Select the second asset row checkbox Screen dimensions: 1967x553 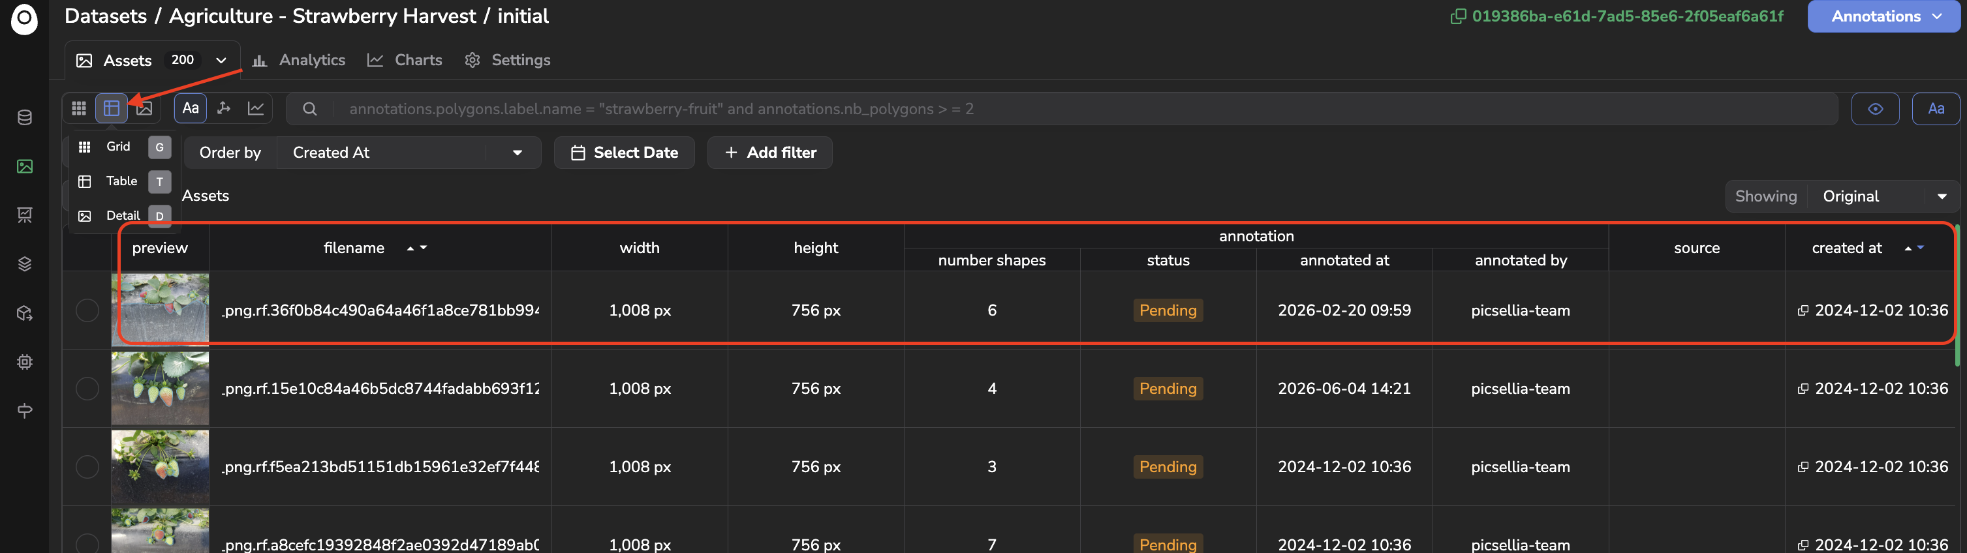(x=87, y=388)
